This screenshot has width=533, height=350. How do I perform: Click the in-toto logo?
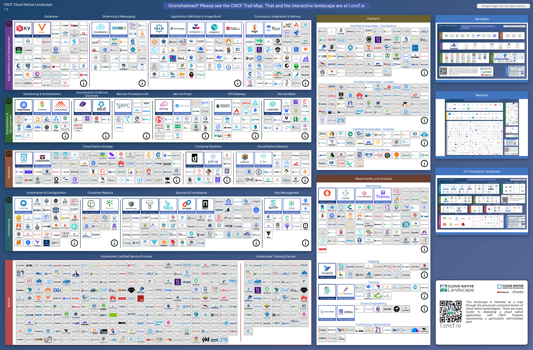[x=187, y=206]
